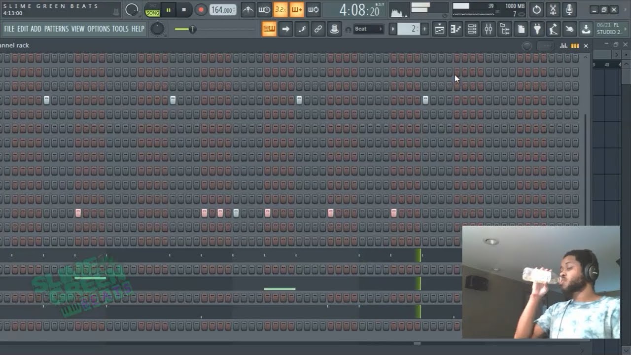Image resolution: width=631 pixels, height=355 pixels.
Task: Switch channel rack step/piano roll view toggle
Action: (x=575, y=46)
